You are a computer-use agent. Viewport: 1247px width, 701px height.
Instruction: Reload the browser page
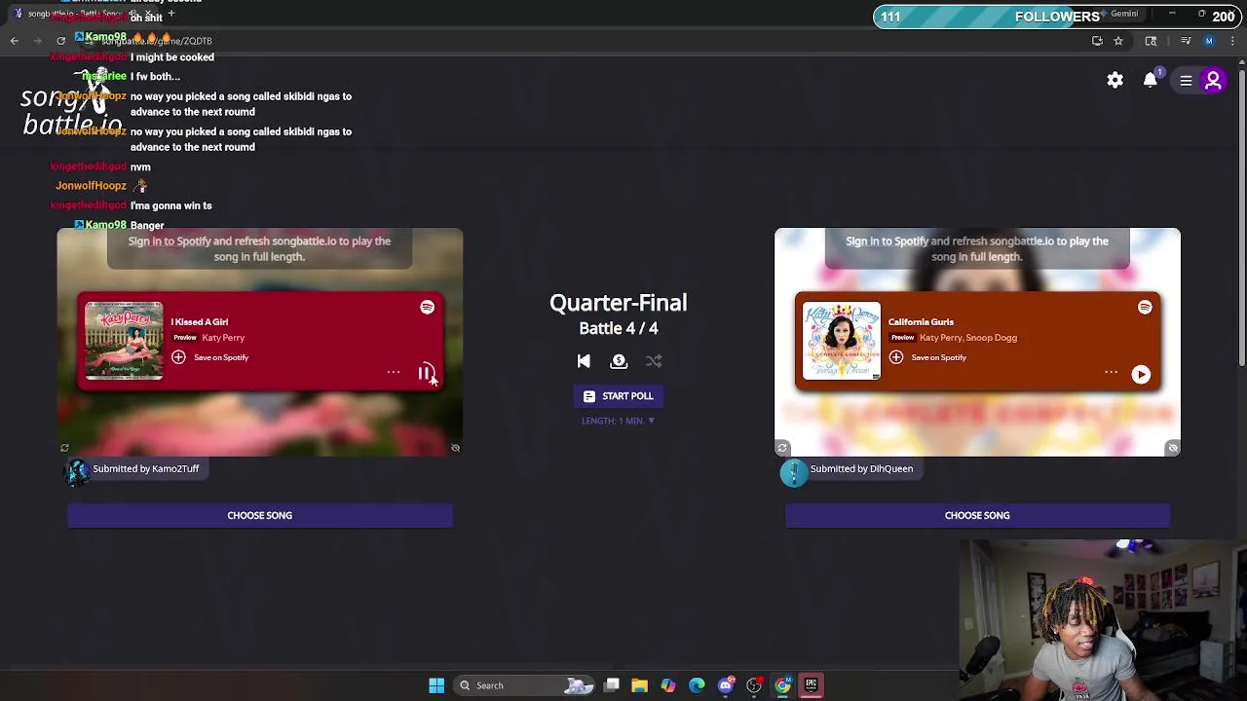click(x=61, y=41)
